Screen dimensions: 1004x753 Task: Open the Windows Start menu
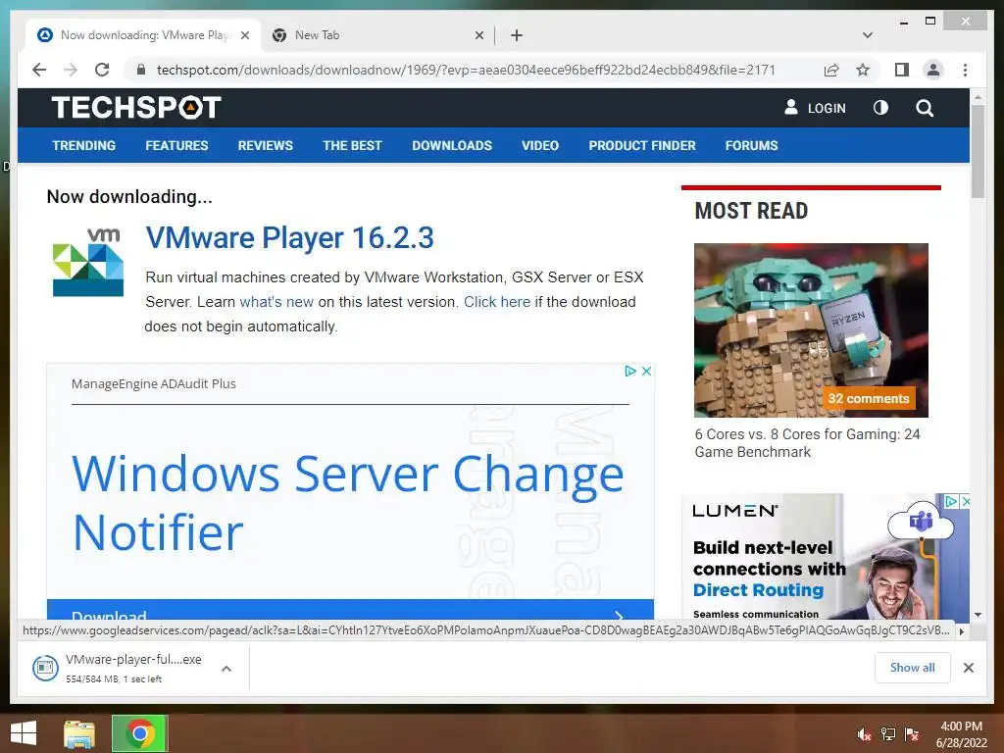pos(24,733)
